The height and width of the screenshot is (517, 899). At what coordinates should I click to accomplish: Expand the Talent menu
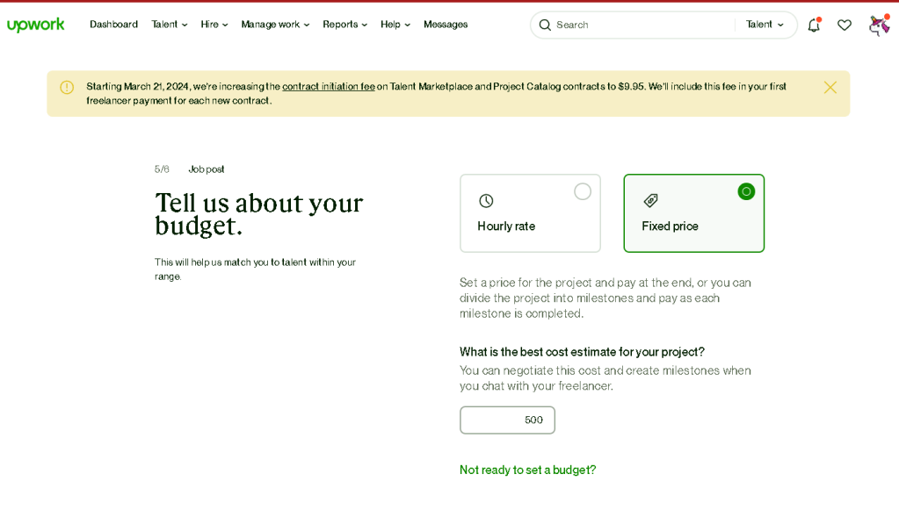(x=169, y=24)
